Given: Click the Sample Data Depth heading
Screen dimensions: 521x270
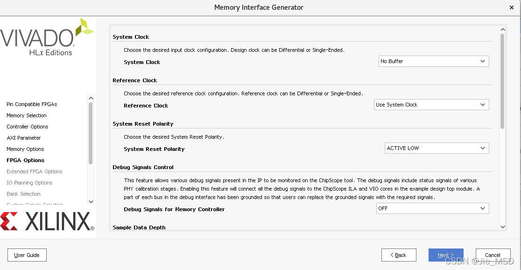Looking at the screenshot, I should tap(139, 227).
